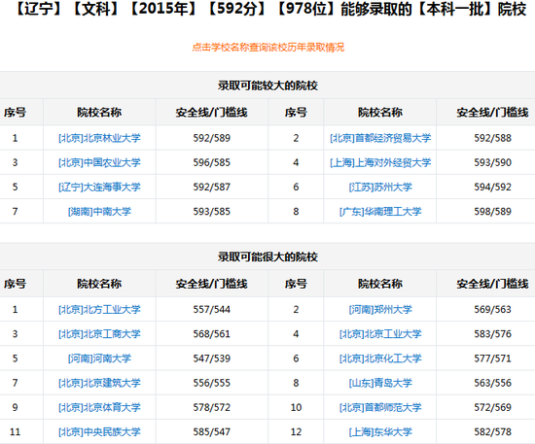
Task: Click the score cell 598/589
Action: (x=493, y=212)
